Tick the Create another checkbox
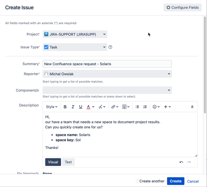207x187 pixels. pyautogui.click(x=137, y=181)
